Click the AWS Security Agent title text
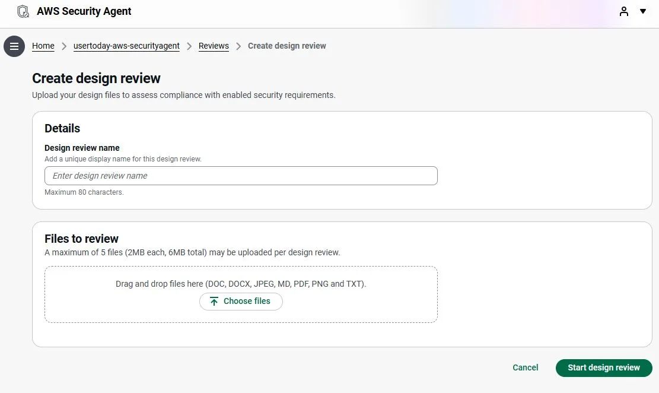Image resolution: width=659 pixels, height=393 pixels. (84, 11)
